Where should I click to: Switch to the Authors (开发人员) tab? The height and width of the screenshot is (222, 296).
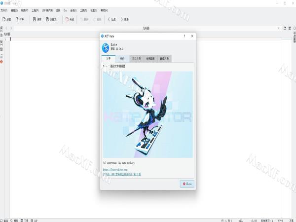tap(136, 59)
